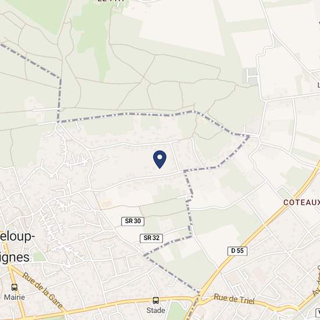Click the Mairie bus stop icon
Image resolution: width=320 pixels, height=320 pixels.
point(15,287)
